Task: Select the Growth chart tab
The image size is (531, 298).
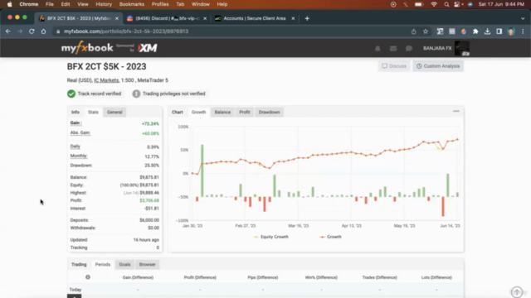Action: coord(198,113)
